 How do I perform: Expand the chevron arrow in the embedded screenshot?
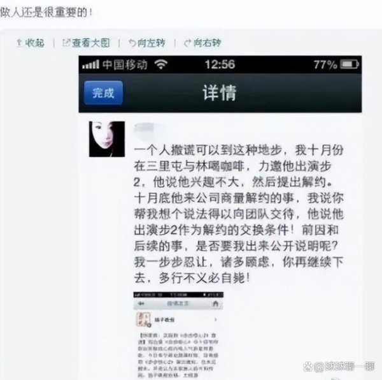tap(215, 319)
